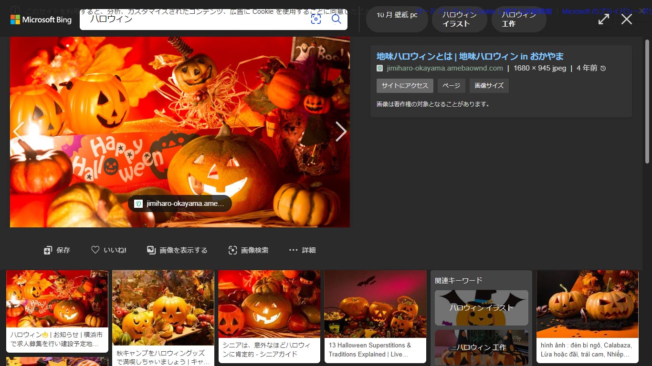Select the ページ button

tap(451, 86)
